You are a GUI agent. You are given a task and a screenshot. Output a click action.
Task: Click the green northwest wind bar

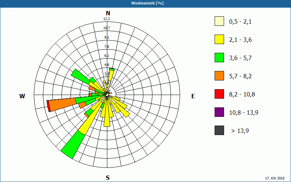(81, 76)
